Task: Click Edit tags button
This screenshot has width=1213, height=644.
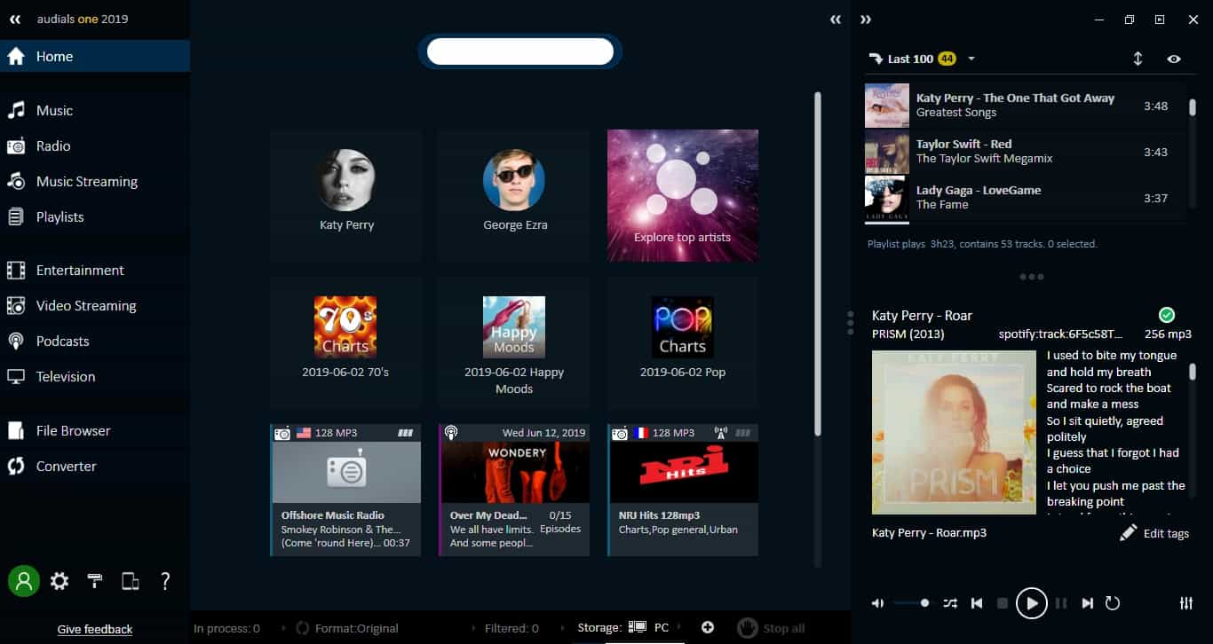Action: click(1154, 533)
